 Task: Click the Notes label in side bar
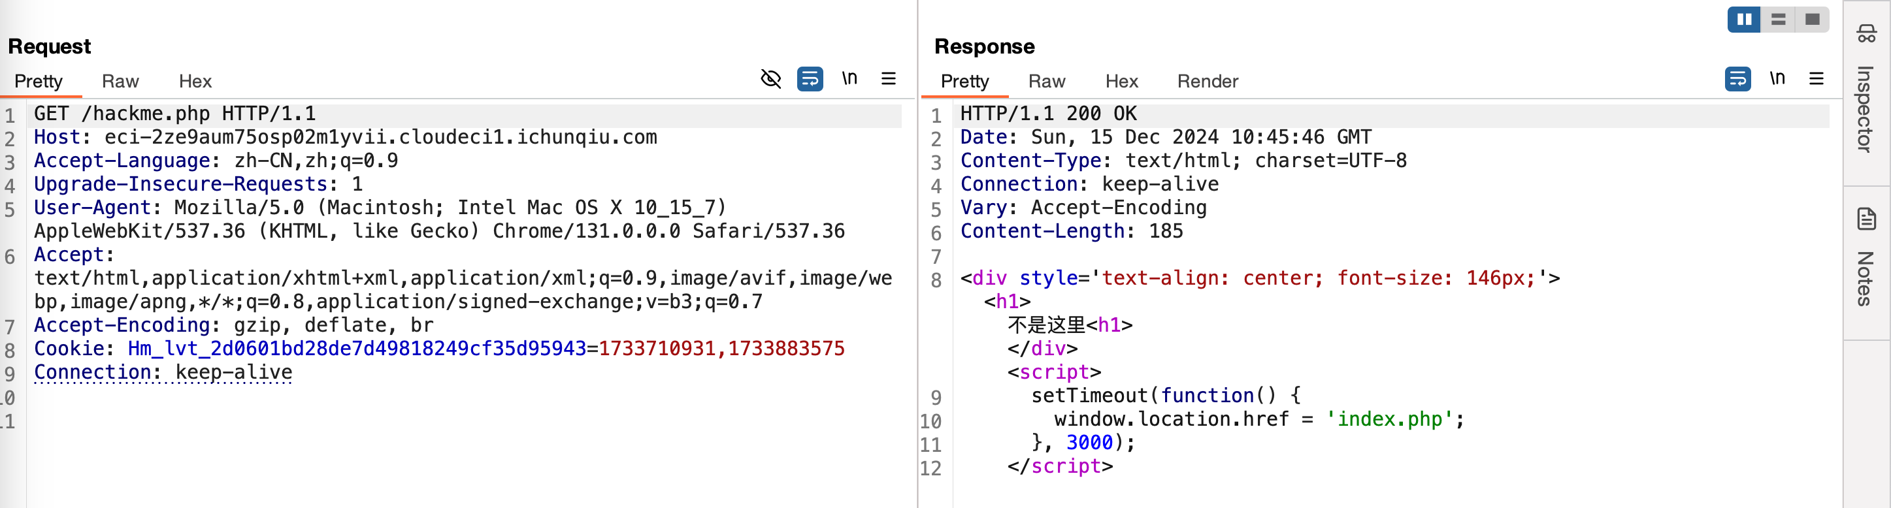[x=1866, y=279]
